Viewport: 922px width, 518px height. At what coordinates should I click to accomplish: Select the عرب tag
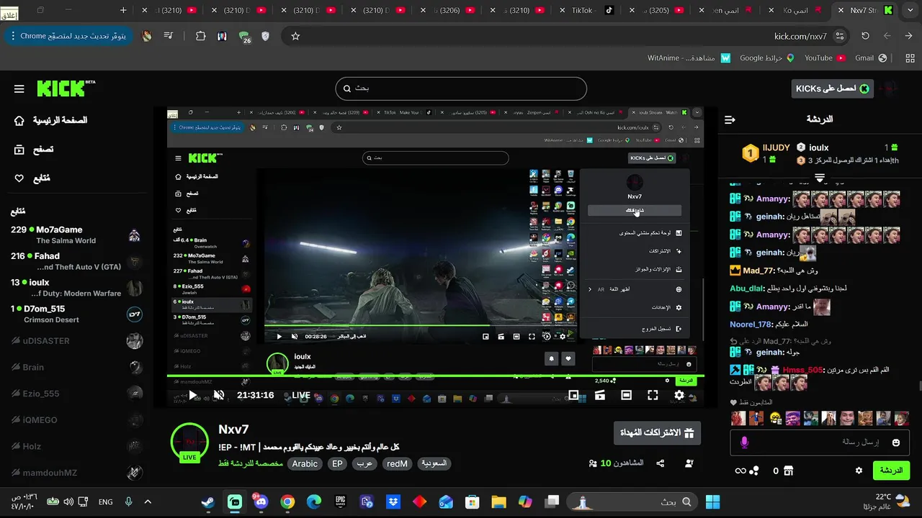365,464
